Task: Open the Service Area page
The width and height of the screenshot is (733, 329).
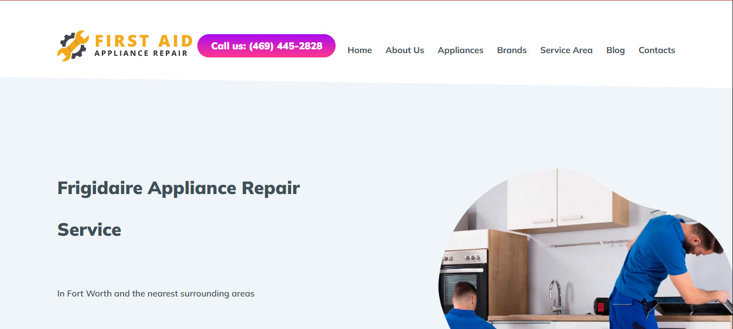Action: 566,50
